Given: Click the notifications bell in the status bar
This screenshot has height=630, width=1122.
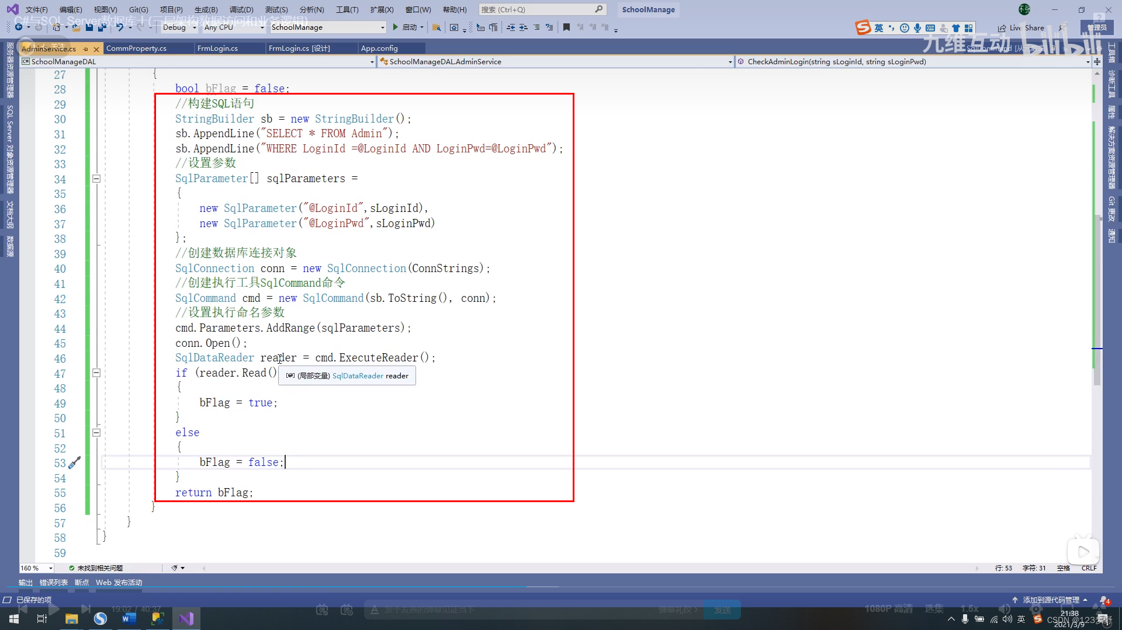Looking at the screenshot, I should point(1104,601).
